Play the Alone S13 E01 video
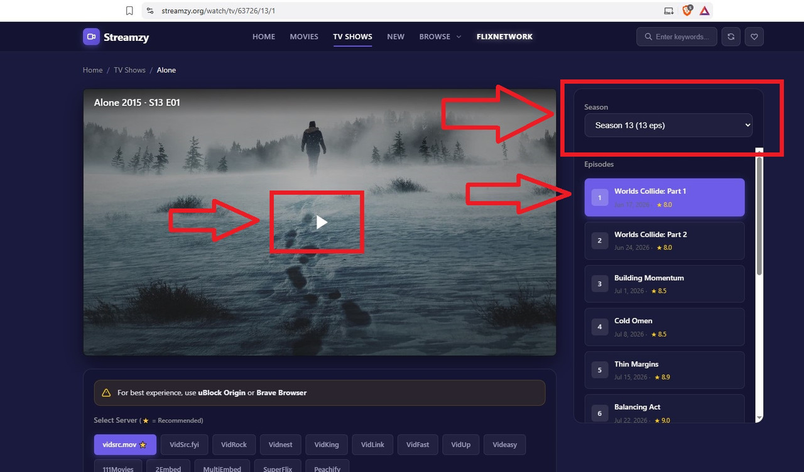804x472 pixels. point(322,222)
